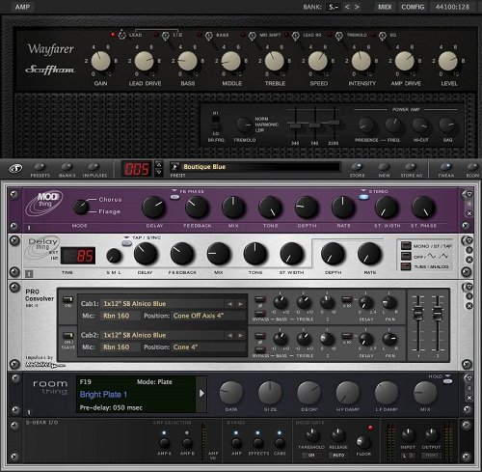Click the S-Gear logo icon beside PRESETS
Viewport: 482px width, 472px height.
[15, 168]
